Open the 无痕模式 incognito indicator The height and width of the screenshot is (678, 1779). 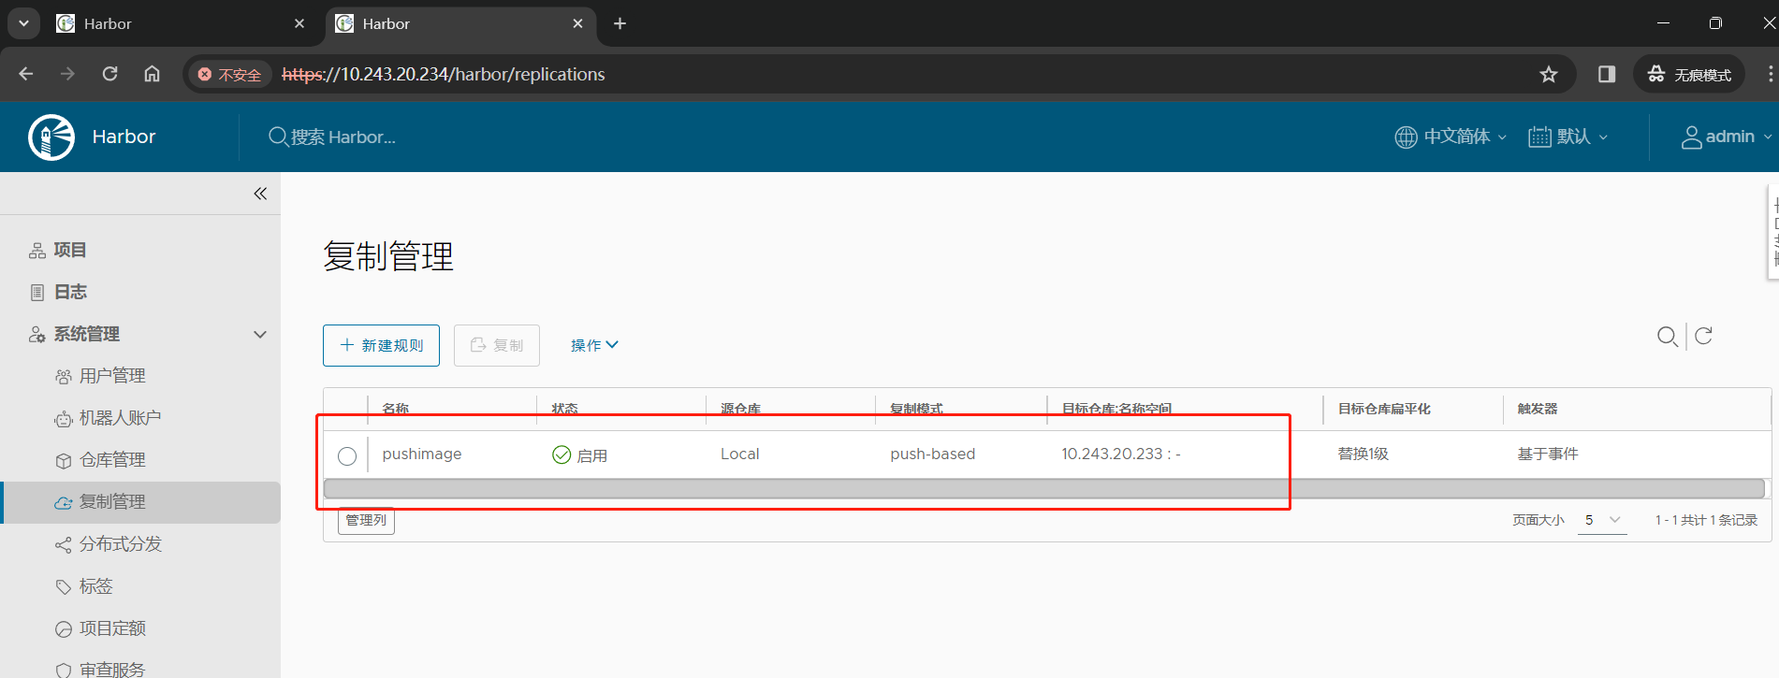click(x=1689, y=74)
